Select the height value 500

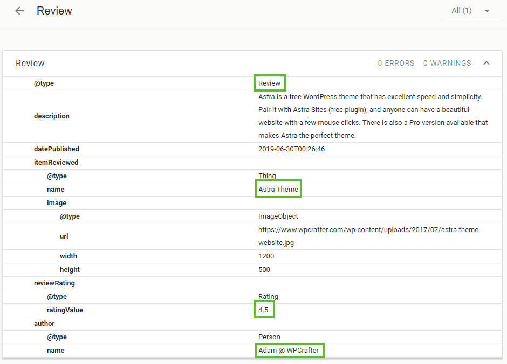[x=264, y=270]
